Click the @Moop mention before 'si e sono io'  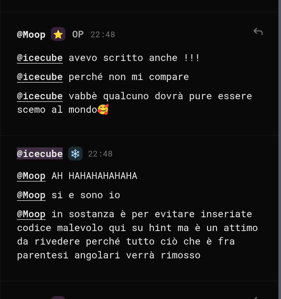[x=31, y=195]
